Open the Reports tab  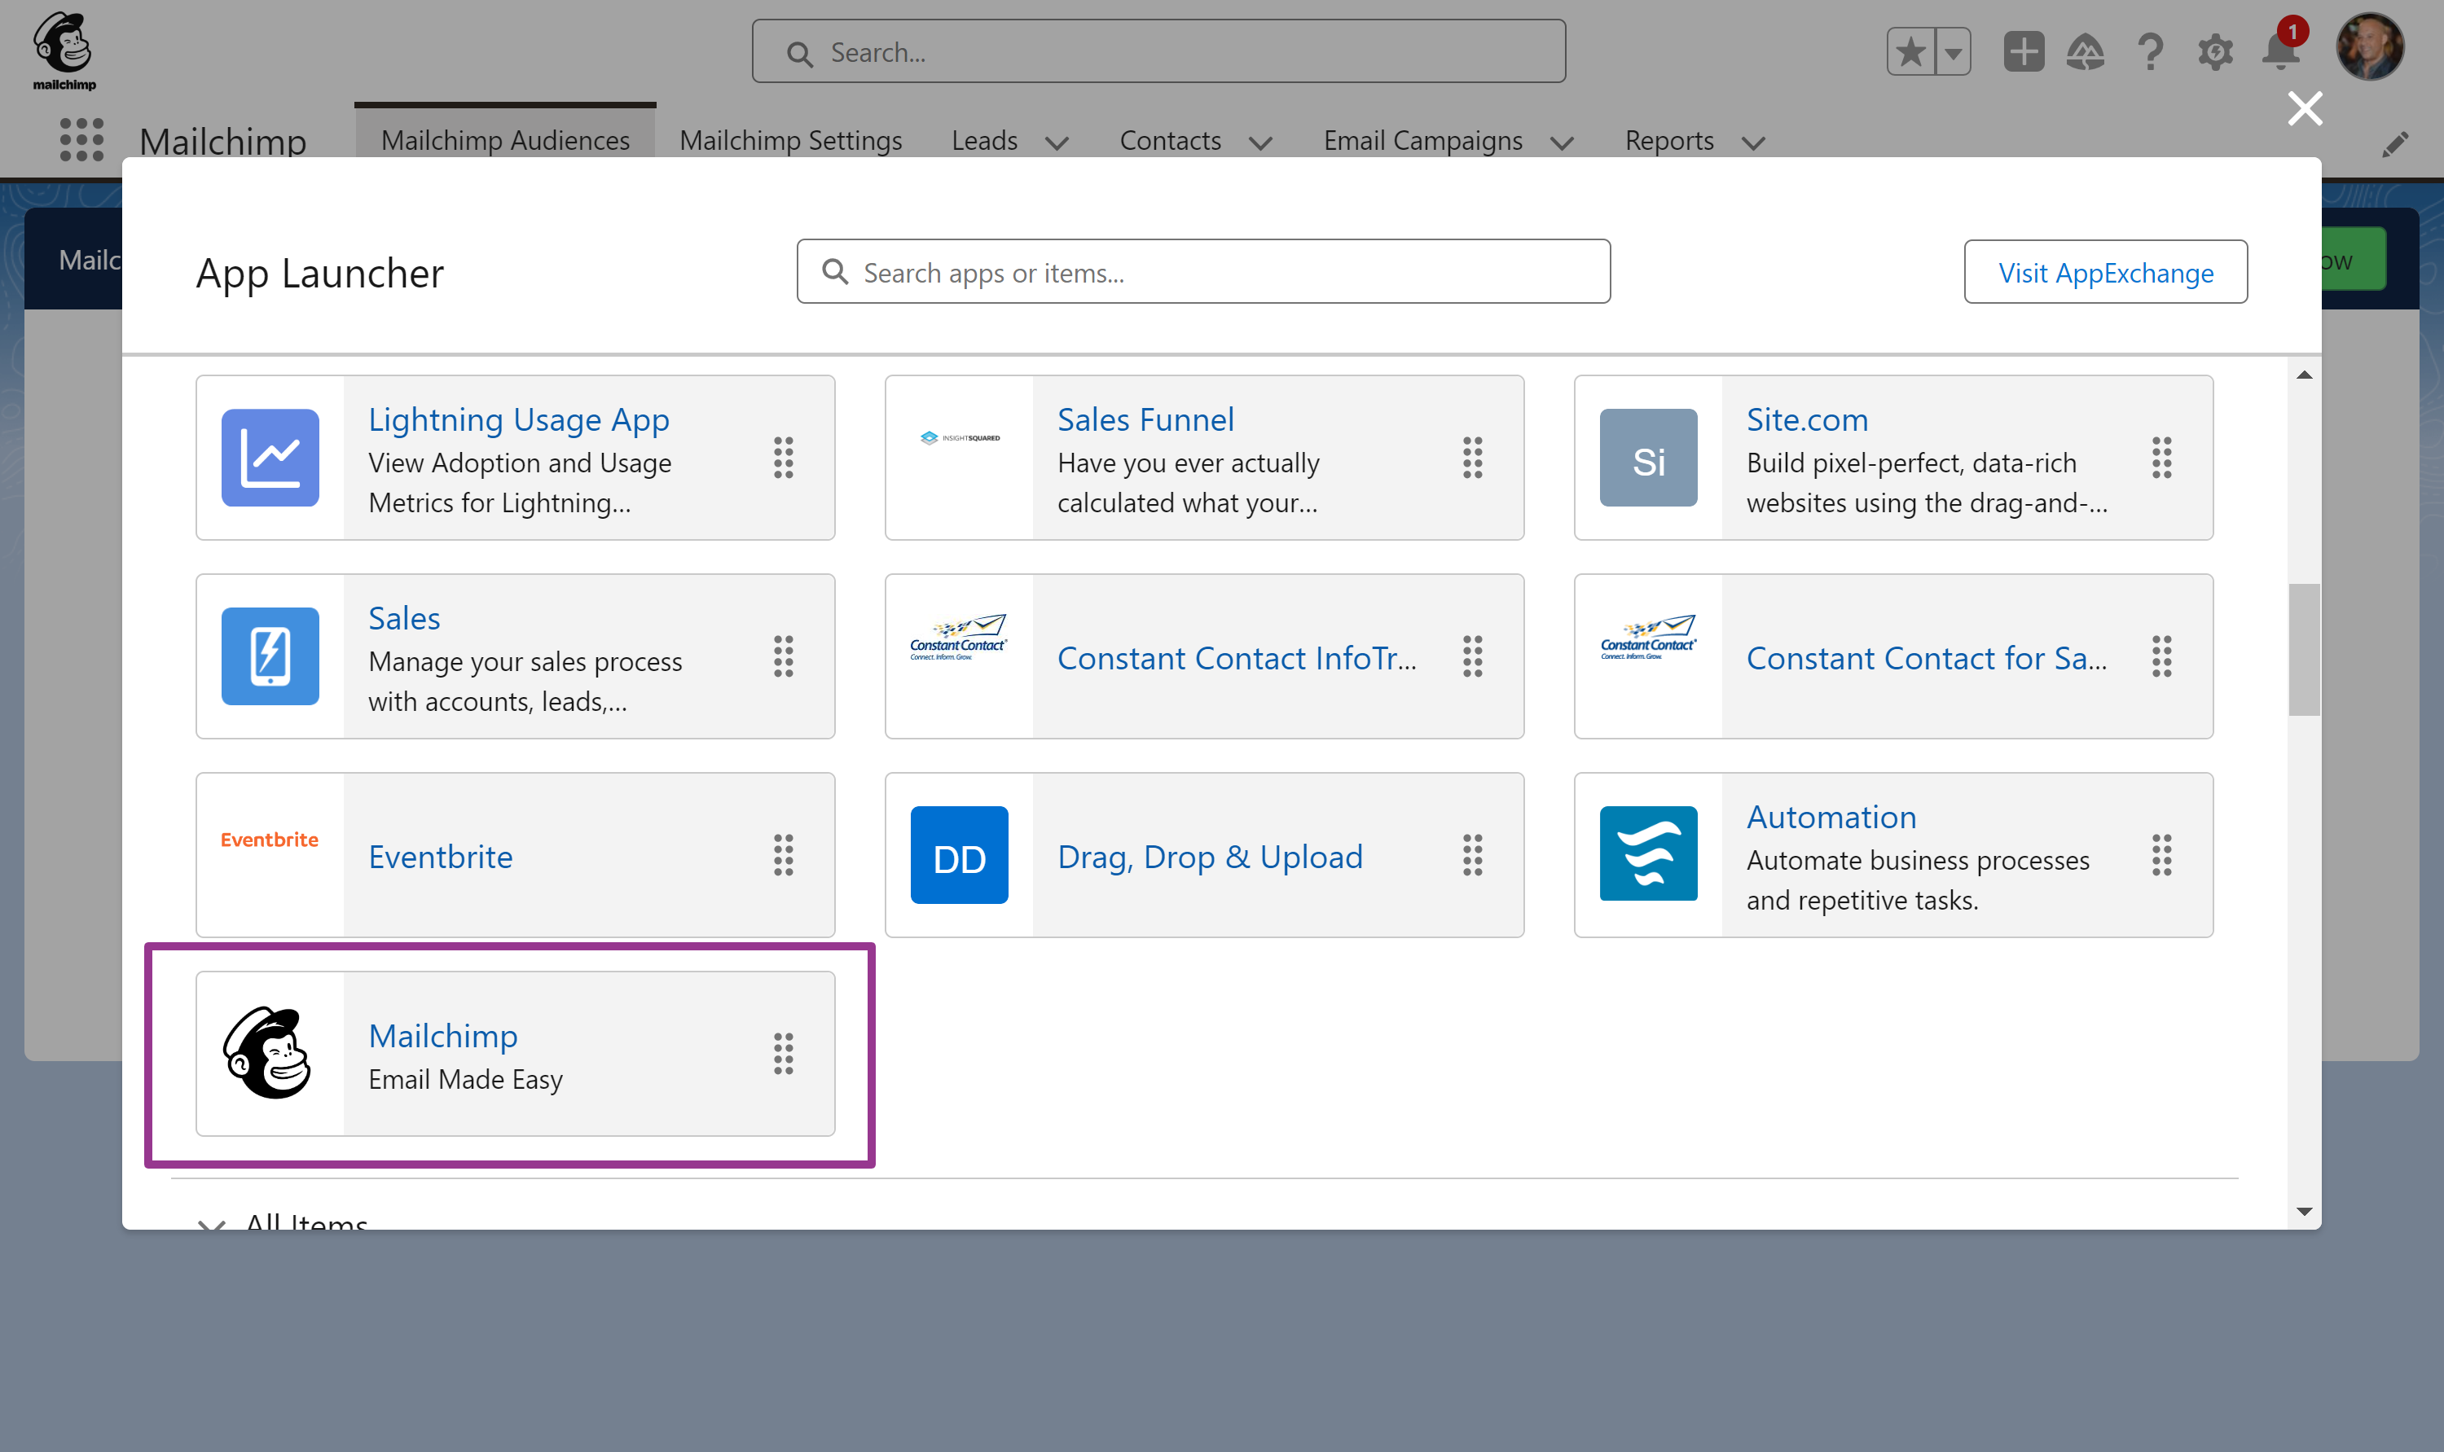tap(1668, 140)
